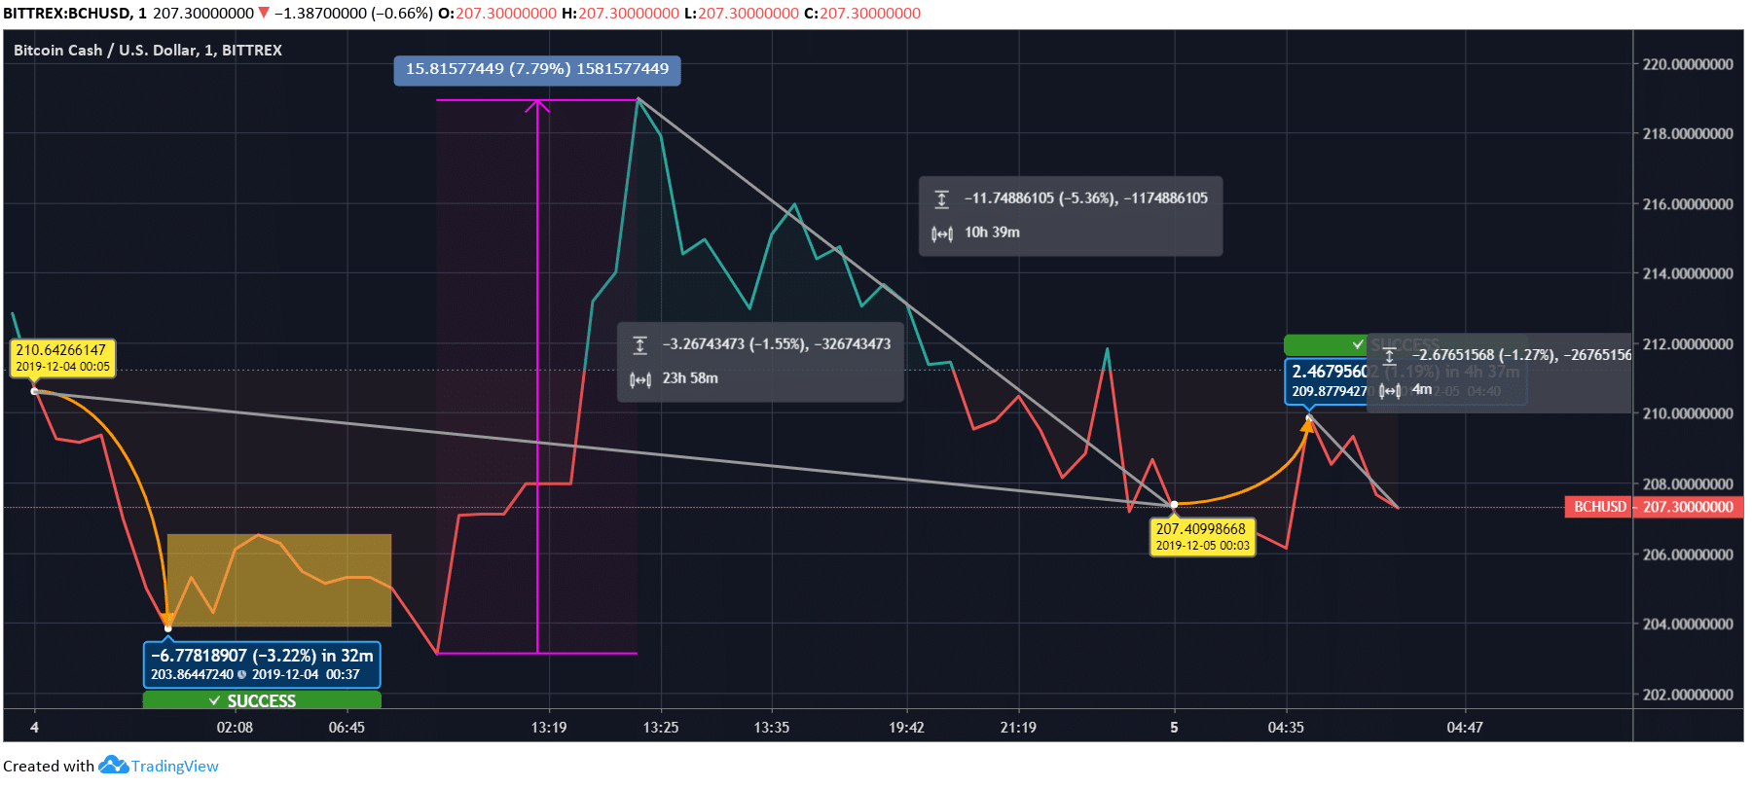
Task: Click the -3.26743473 (-1.55%) info box
Action: pos(760,362)
